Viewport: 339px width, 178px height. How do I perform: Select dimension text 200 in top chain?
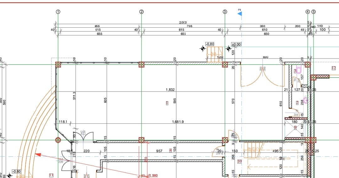pyautogui.click(x=298, y=26)
